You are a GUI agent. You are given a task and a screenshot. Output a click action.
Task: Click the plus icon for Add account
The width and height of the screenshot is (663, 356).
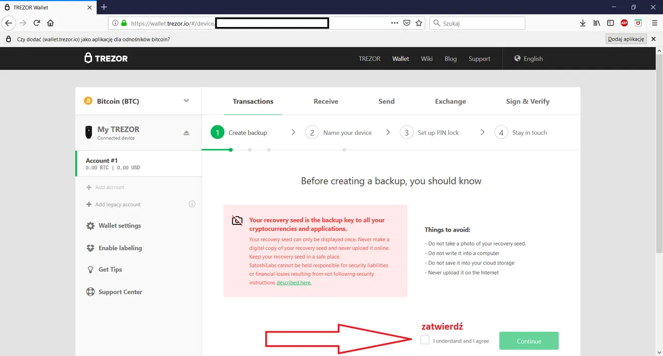click(89, 187)
